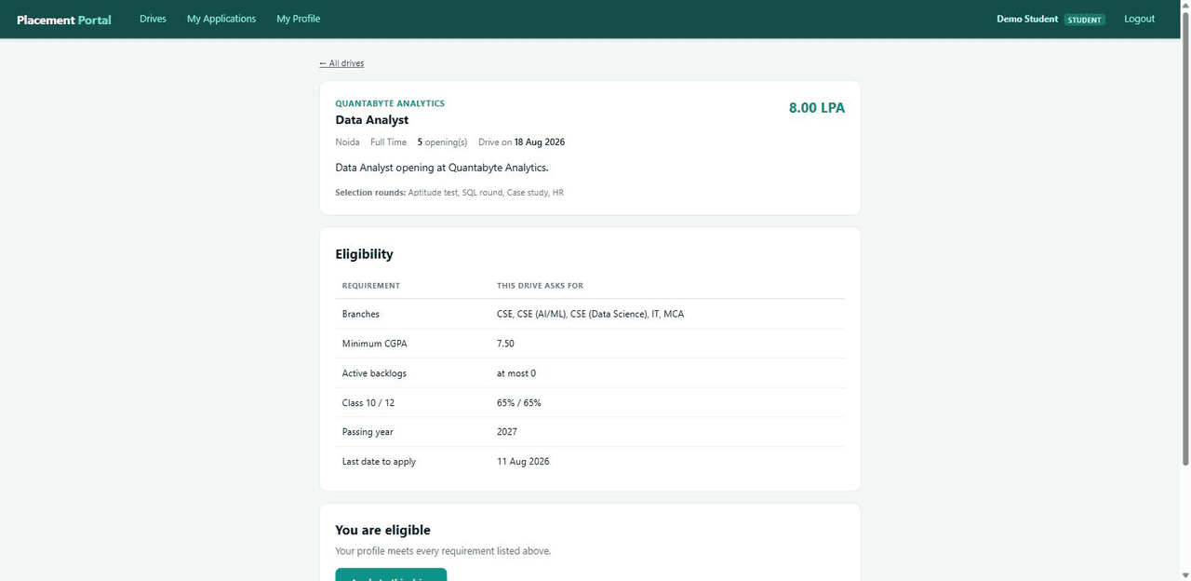Click the Eligibility section heading

(x=364, y=254)
